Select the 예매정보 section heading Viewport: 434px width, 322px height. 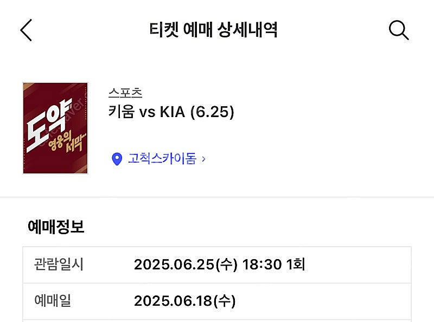coord(56,227)
